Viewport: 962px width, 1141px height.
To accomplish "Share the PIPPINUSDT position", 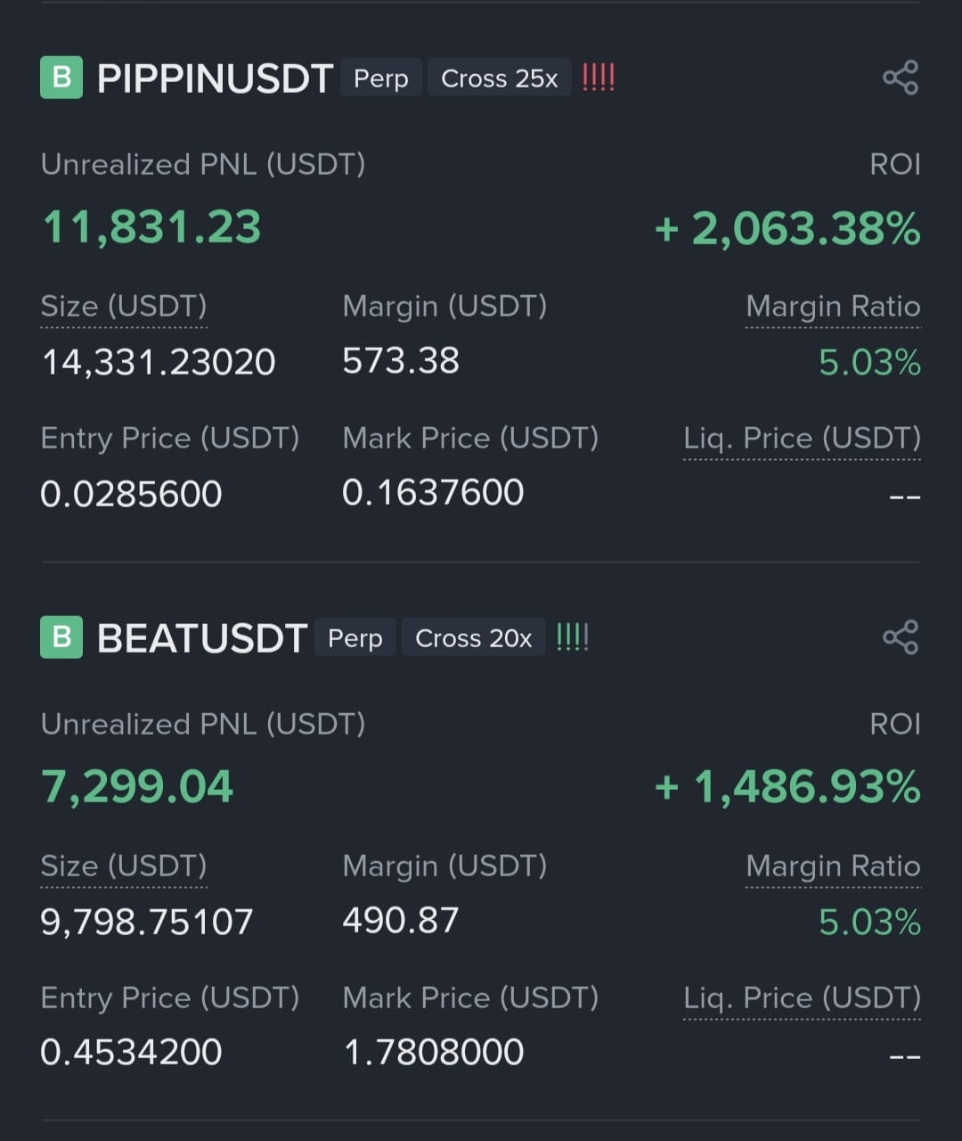I will [901, 78].
